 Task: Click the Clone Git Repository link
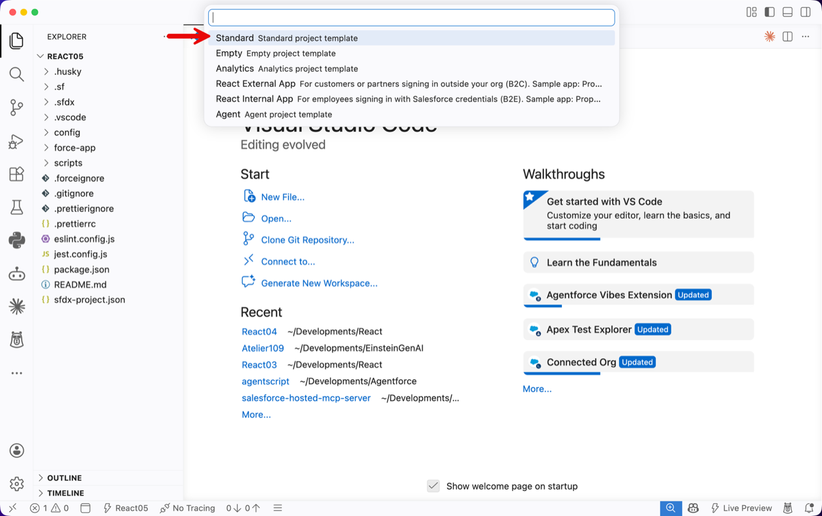point(307,240)
